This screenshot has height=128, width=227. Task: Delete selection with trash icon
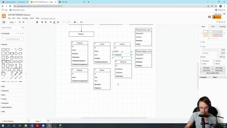pyautogui.click(x=37, y=22)
